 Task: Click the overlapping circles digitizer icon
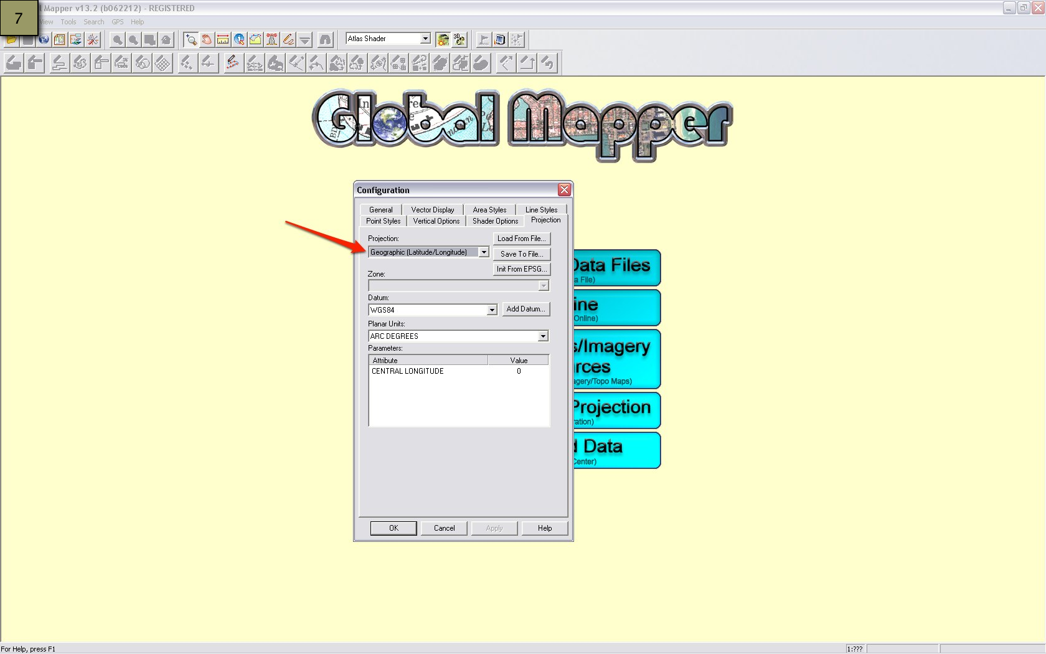point(143,63)
